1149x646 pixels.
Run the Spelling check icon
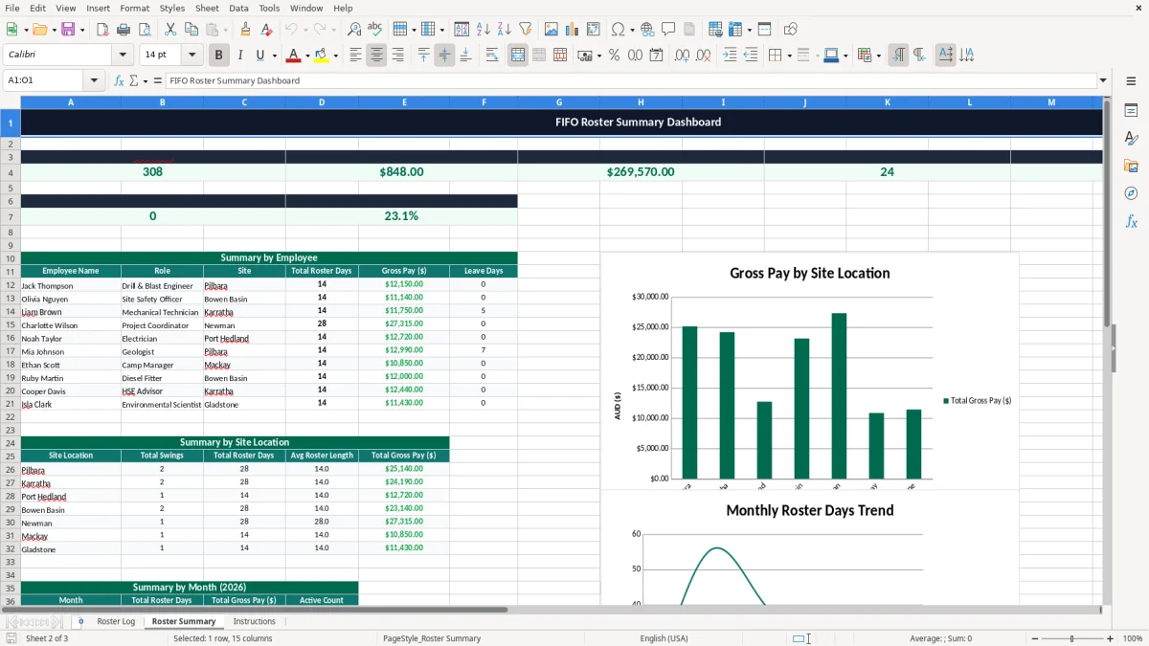click(x=375, y=30)
